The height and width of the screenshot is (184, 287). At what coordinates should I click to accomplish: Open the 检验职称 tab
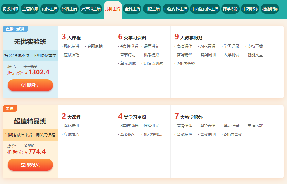click(270, 9)
